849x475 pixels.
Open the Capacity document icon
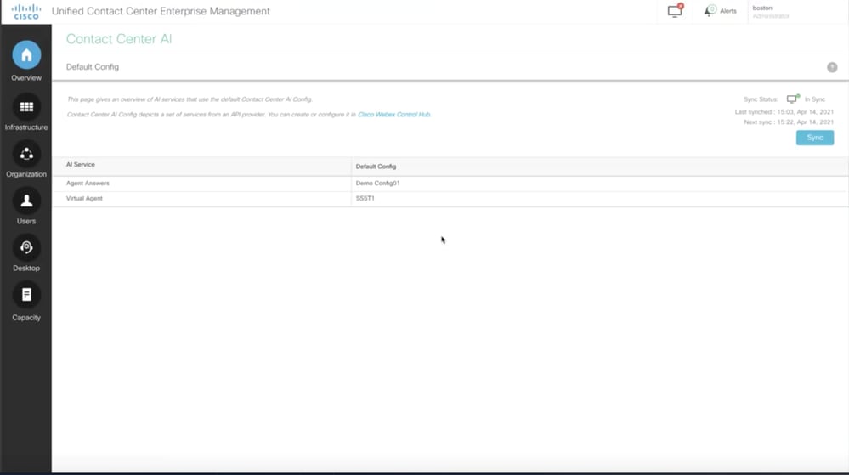tap(26, 295)
